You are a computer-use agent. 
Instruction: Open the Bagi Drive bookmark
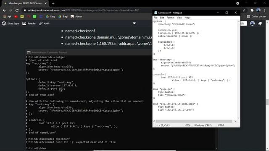(x=63, y=16)
